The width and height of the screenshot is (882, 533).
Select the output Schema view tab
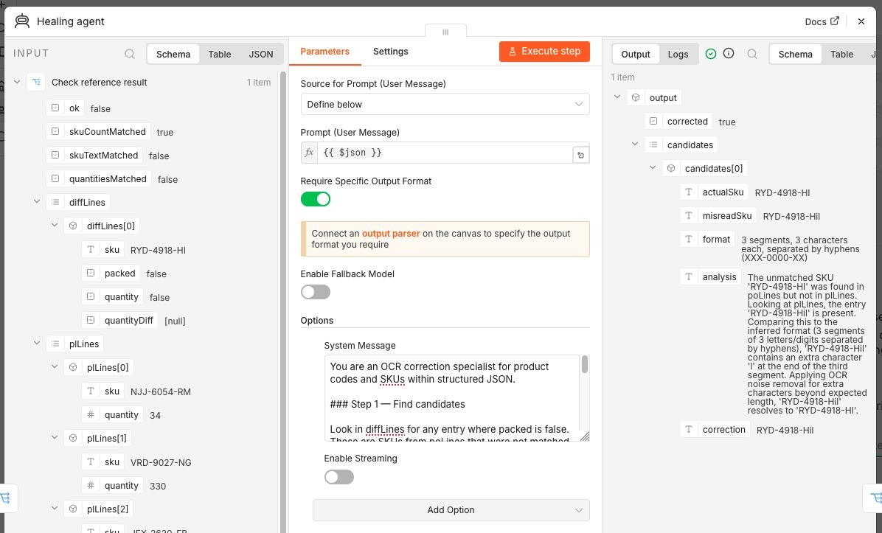coord(796,54)
